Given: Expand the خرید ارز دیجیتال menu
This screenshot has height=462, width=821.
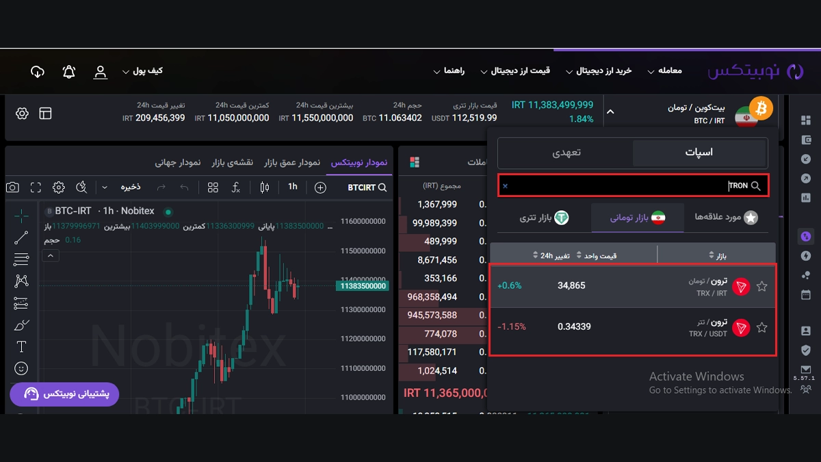Looking at the screenshot, I should pyautogui.click(x=599, y=71).
